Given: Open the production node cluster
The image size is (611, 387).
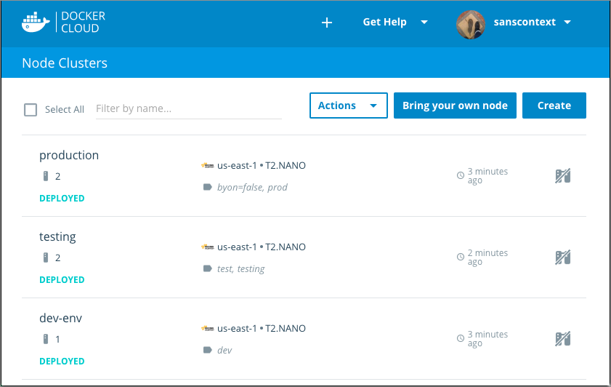Looking at the screenshot, I should [69, 155].
